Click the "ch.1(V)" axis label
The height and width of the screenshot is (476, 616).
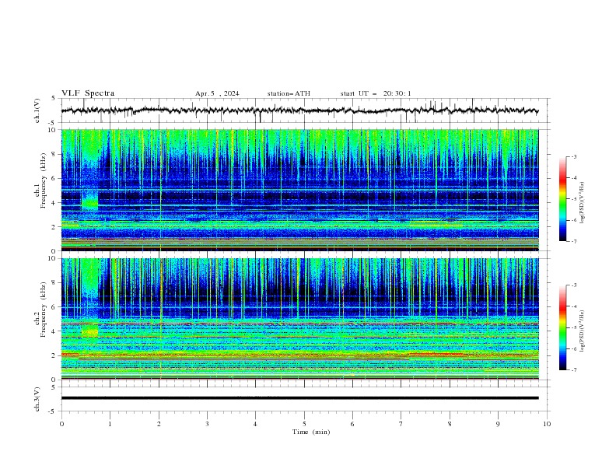(x=37, y=110)
